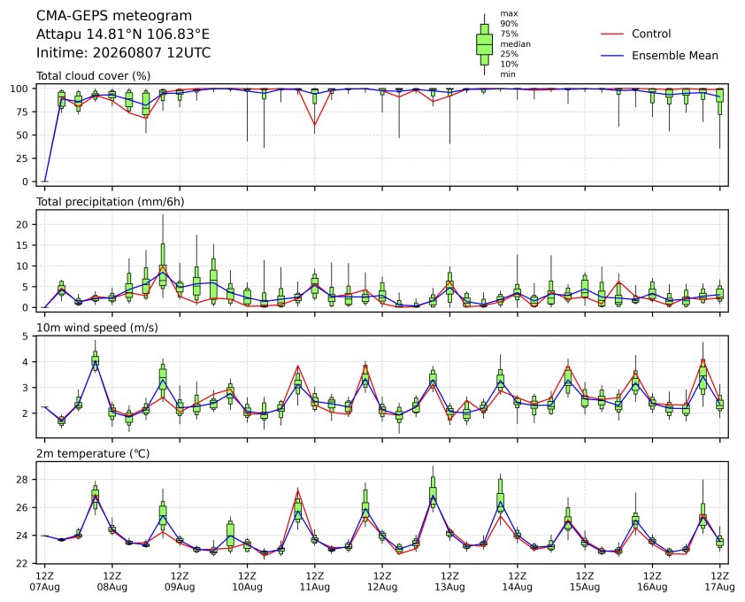Click the red Control legend line
The height and width of the screenshot is (602, 745).
pos(612,35)
